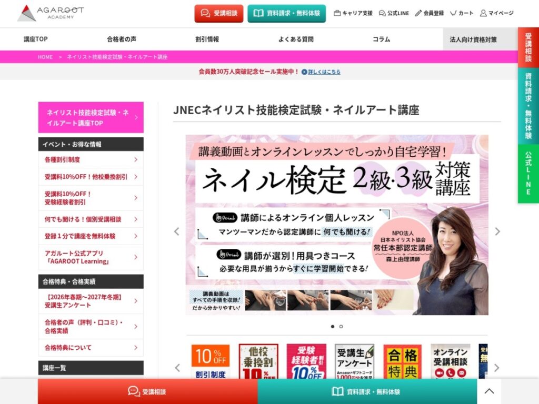Select よくある質問 navigation item

pos(296,39)
